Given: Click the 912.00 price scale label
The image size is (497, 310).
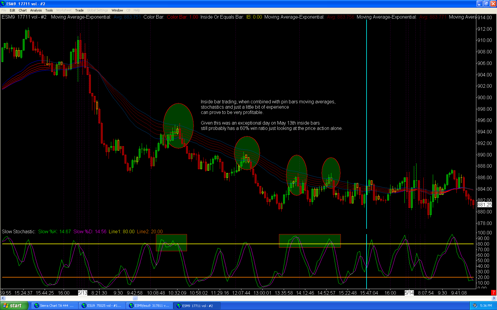Looking at the screenshot, I should (485, 29).
